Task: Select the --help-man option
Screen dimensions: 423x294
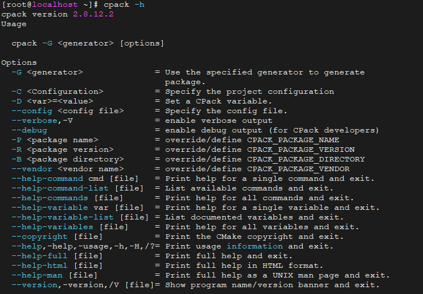Action: (37, 275)
